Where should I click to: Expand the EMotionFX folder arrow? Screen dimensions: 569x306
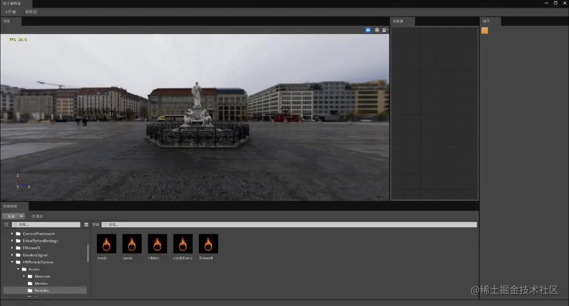click(12, 248)
